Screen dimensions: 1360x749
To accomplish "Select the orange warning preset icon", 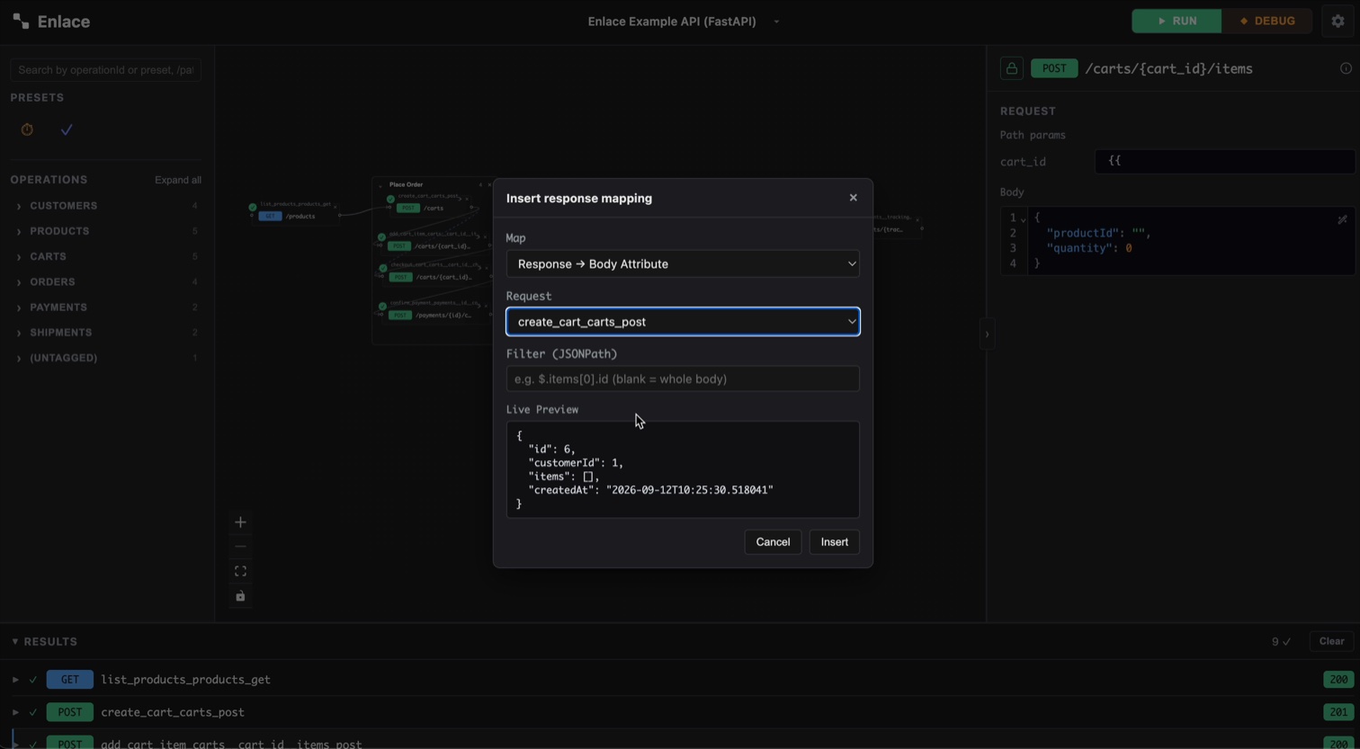I will point(27,129).
